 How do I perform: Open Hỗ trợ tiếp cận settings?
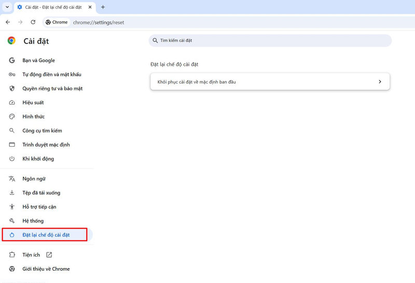[39, 207]
